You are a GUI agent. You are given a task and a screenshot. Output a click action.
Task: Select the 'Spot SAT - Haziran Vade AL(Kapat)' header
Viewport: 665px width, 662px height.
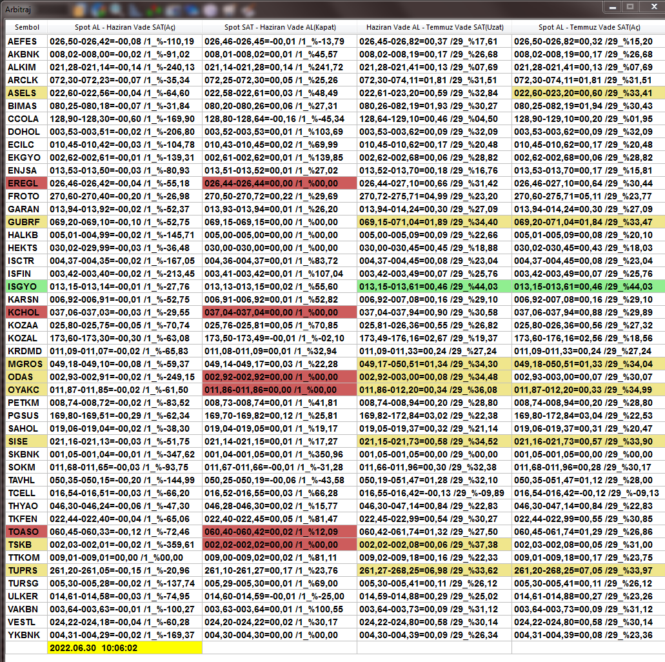(279, 27)
